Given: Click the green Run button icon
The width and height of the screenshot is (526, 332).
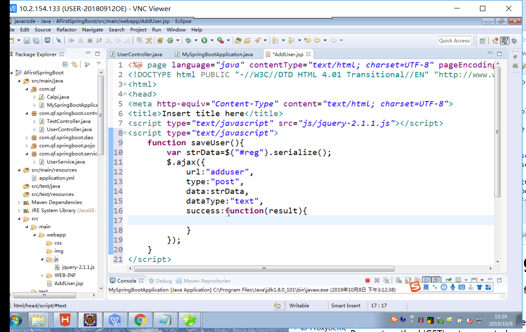Looking at the screenshot, I should click(204, 41).
